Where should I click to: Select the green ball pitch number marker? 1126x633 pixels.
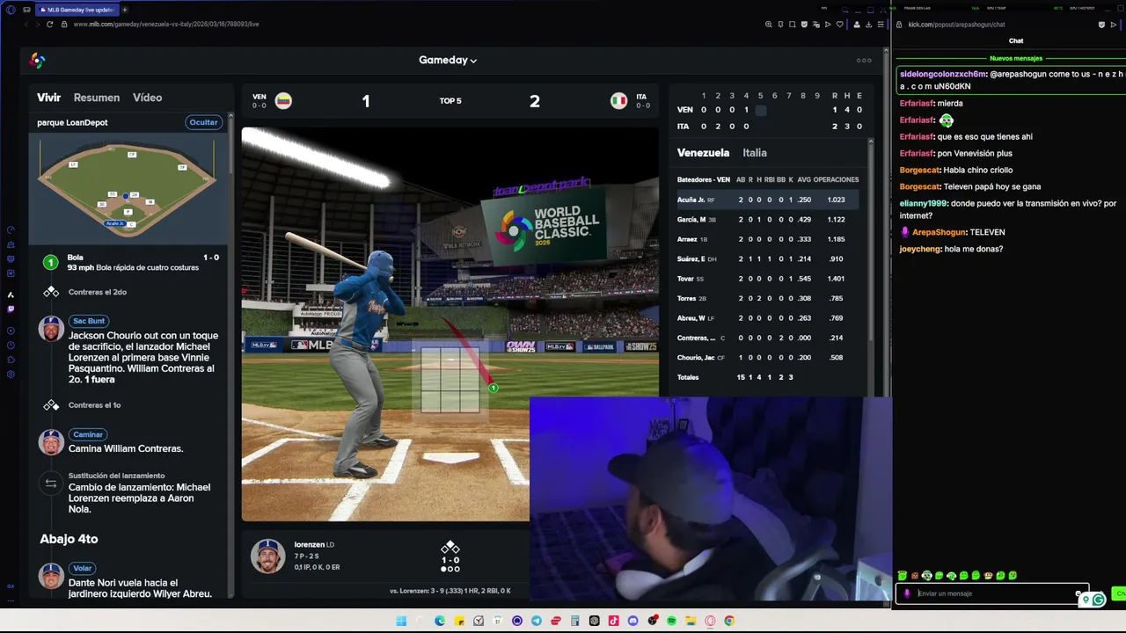pyautogui.click(x=50, y=262)
